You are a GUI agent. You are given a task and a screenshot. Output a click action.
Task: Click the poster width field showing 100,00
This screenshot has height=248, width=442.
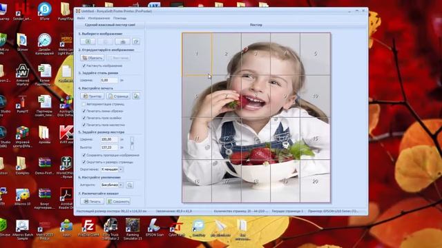click(109, 139)
